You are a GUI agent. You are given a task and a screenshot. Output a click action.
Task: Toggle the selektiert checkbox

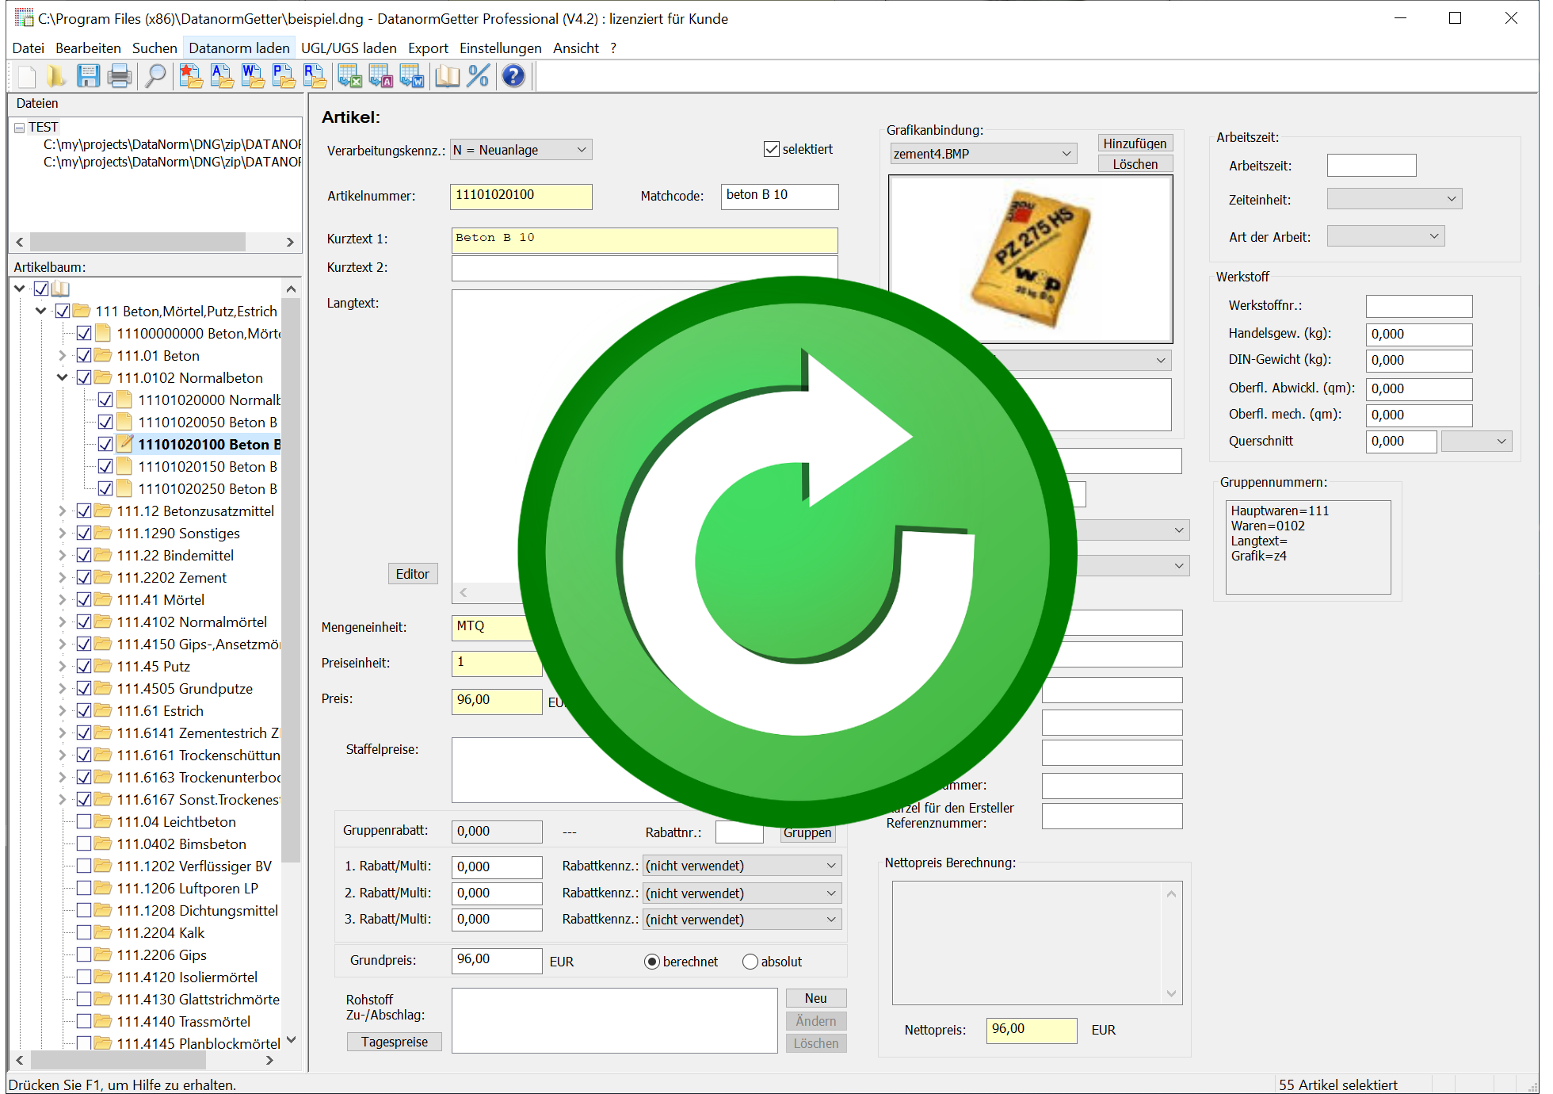[x=771, y=149]
